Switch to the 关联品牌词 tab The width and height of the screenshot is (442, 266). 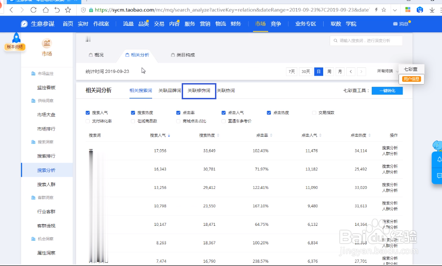coord(171,91)
